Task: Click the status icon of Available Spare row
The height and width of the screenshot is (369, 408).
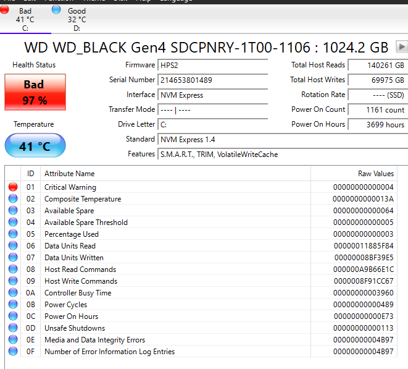Action: tap(13, 210)
